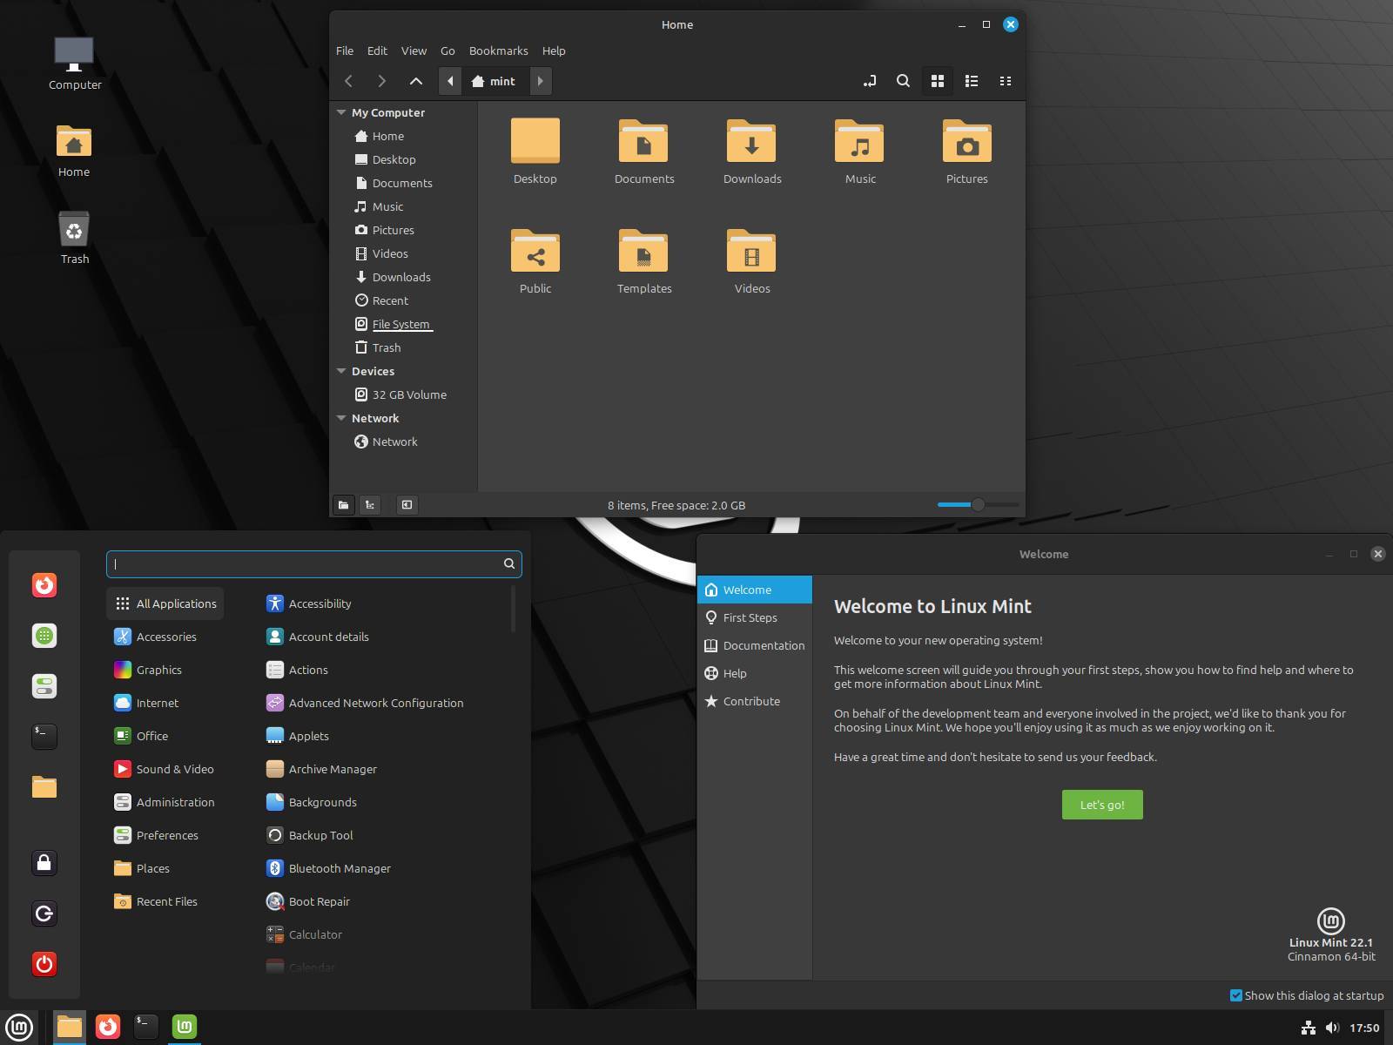Viewport: 1393px width, 1045px height.
Task: Select the Administration category
Action: [165, 802]
